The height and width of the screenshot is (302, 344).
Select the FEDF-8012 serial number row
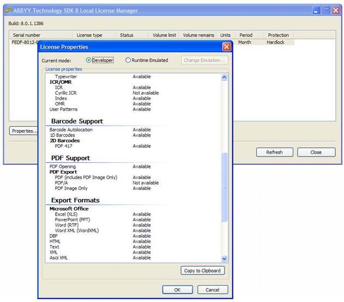25,42
